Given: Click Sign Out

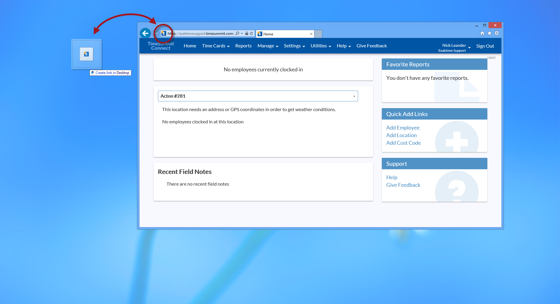Looking at the screenshot, I should 485,46.
